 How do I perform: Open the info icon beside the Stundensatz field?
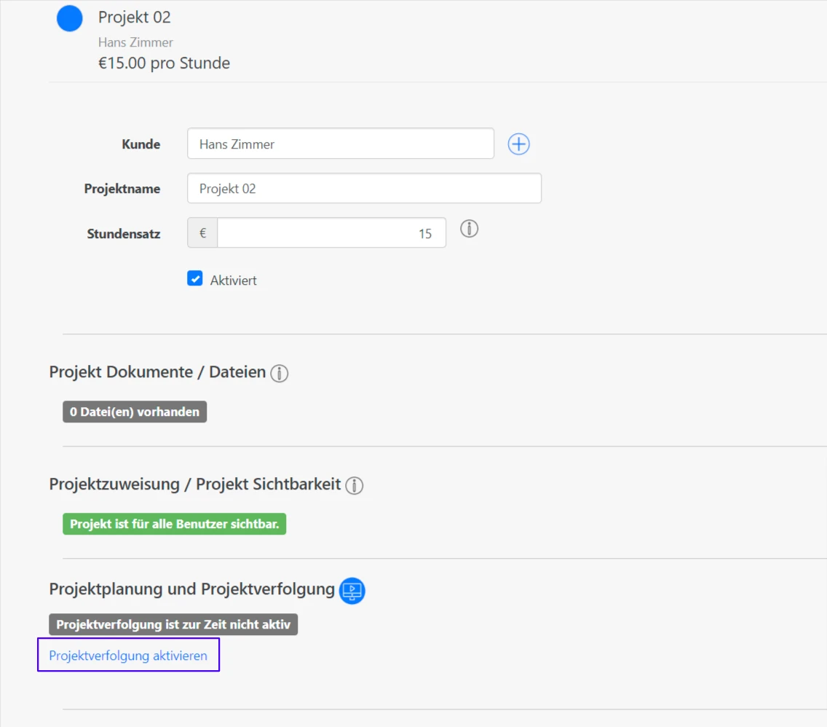coord(470,229)
